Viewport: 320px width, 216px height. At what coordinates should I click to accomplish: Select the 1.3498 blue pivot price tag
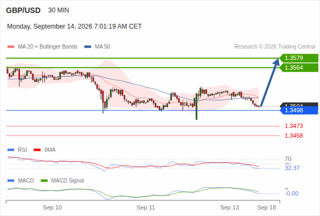[x=299, y=110]
